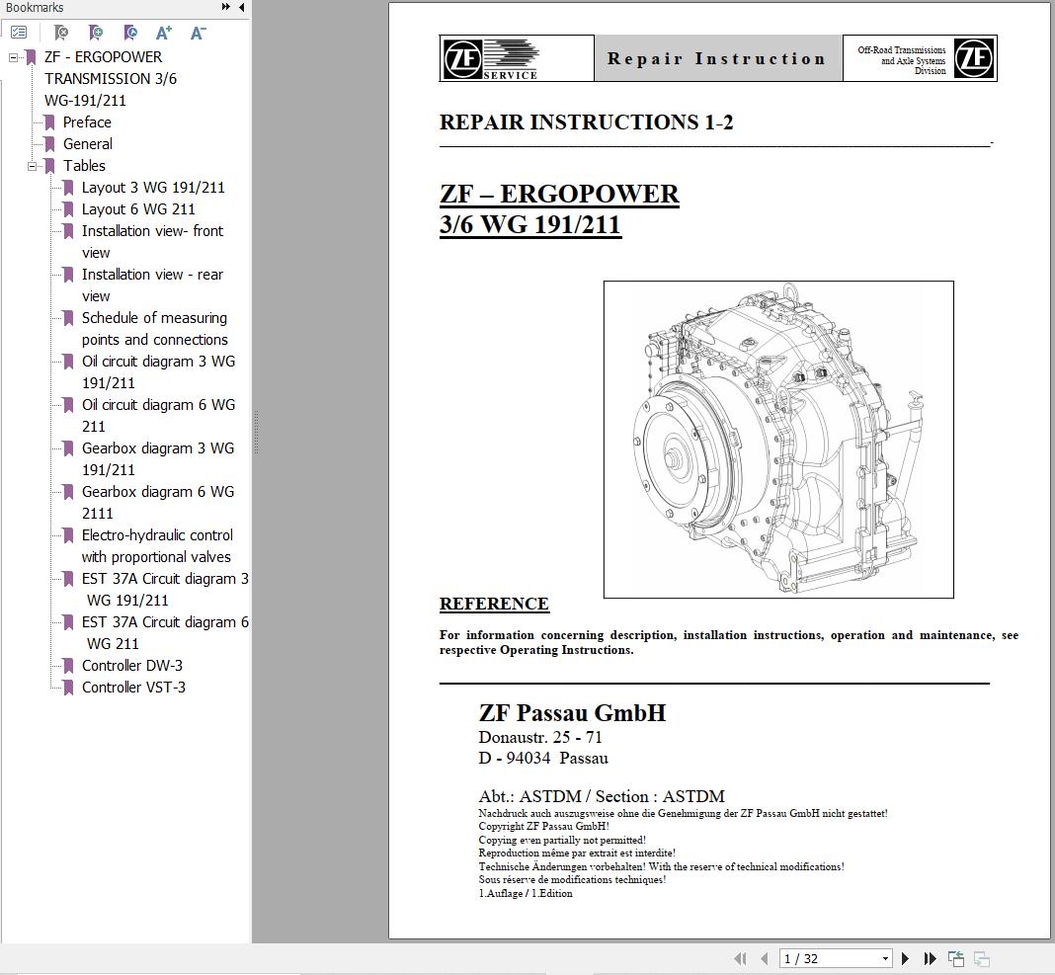Click the previous view icon near page controls
The image size is (1055, 975).
tap(955, 957)
